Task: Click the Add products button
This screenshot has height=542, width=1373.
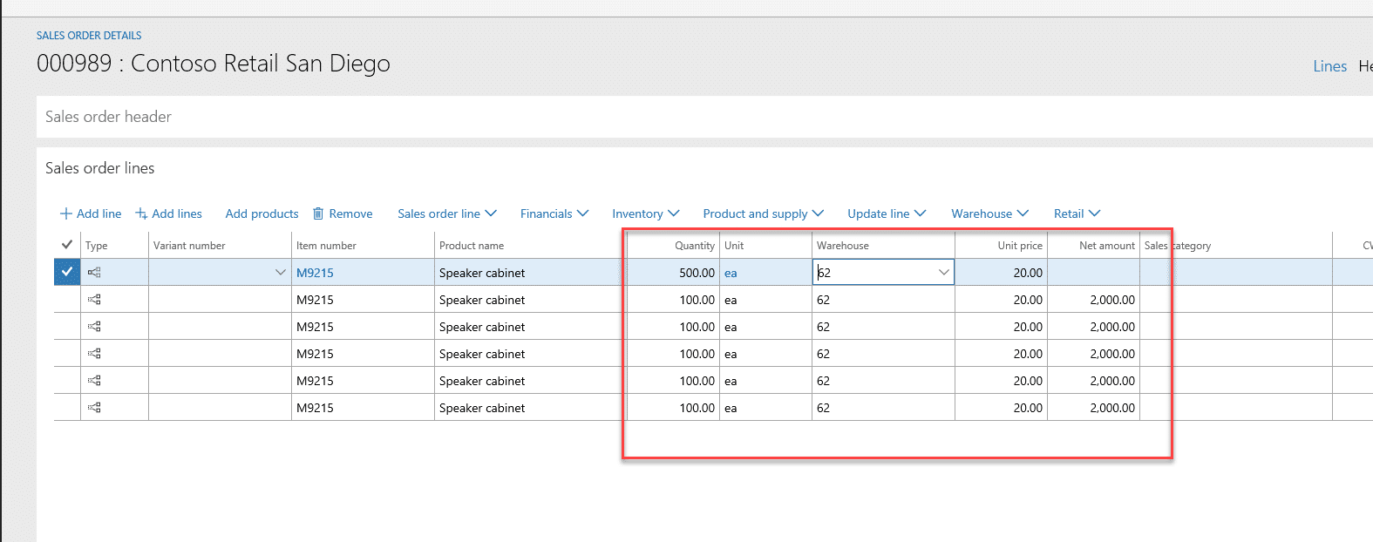Action: coord(262,213)
